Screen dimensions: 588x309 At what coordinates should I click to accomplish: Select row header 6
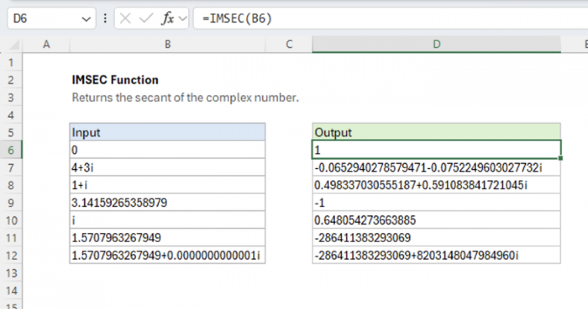[11, 150]
